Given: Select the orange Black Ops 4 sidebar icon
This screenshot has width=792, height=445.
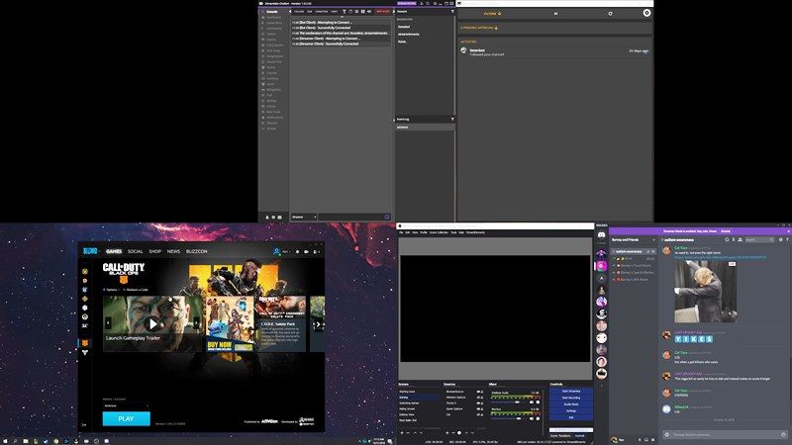Looking at the screenshot, I should pyautogui.click(x=85, y=343).
